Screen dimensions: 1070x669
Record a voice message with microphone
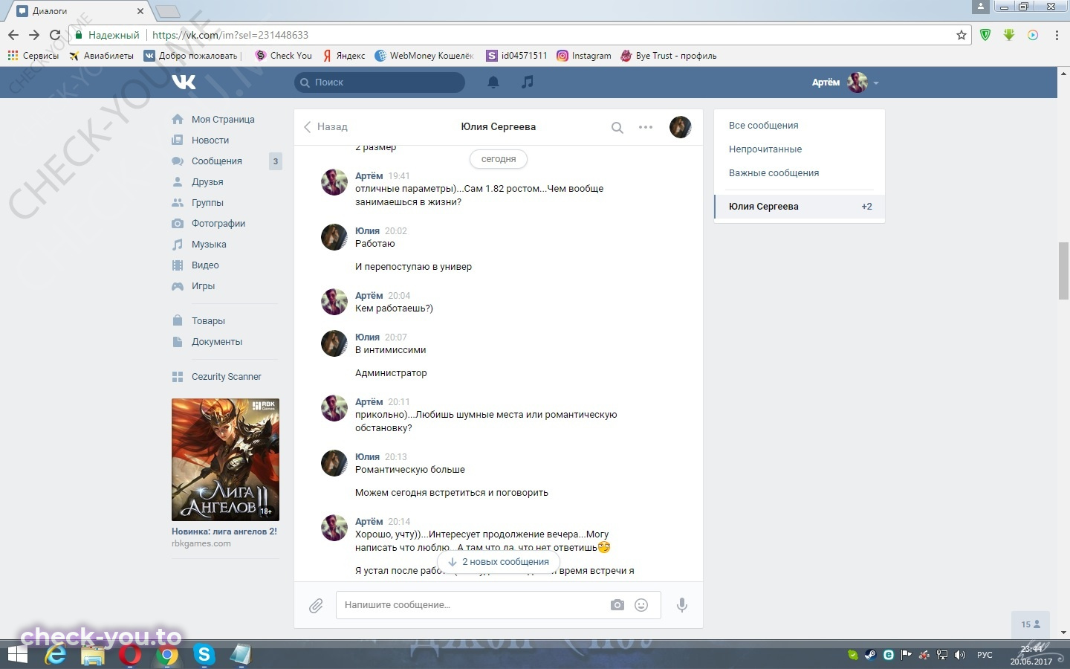tap(681, 605)
